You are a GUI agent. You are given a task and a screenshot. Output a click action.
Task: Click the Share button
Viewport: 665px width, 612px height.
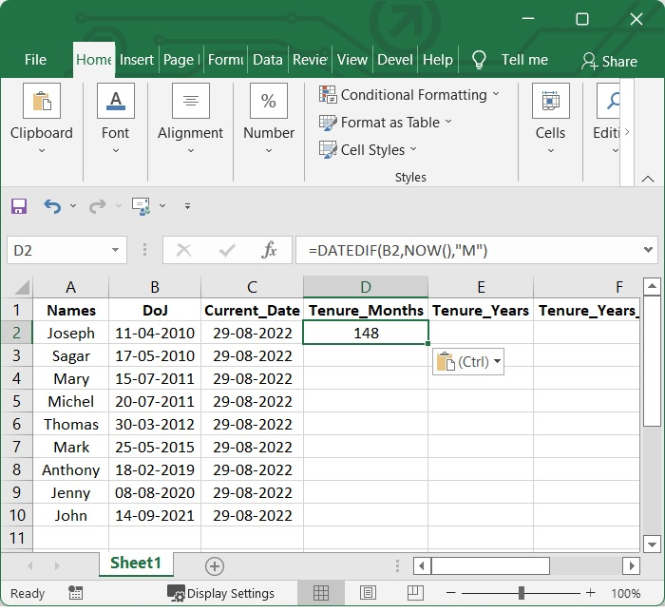pyautogui.click(x=609, y=61)
